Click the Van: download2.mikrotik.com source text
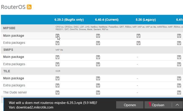 [31, 107]
